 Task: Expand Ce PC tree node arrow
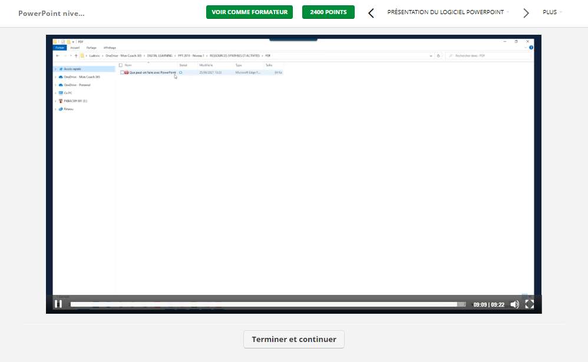pos(55,93)
